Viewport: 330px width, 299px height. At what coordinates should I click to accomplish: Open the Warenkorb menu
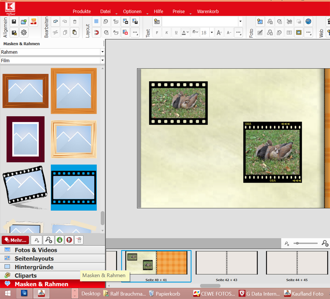pyautogui.click(x=208, y=11)
